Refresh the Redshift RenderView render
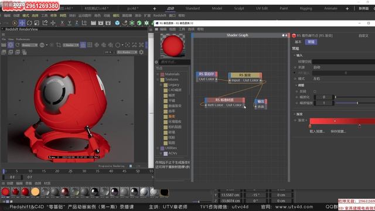This screenshot has width=375, height=211. (x=18, y=45)
